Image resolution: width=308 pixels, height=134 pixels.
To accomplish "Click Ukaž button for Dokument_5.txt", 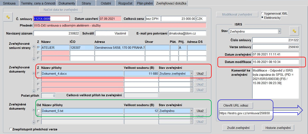I will pos(200,111).
